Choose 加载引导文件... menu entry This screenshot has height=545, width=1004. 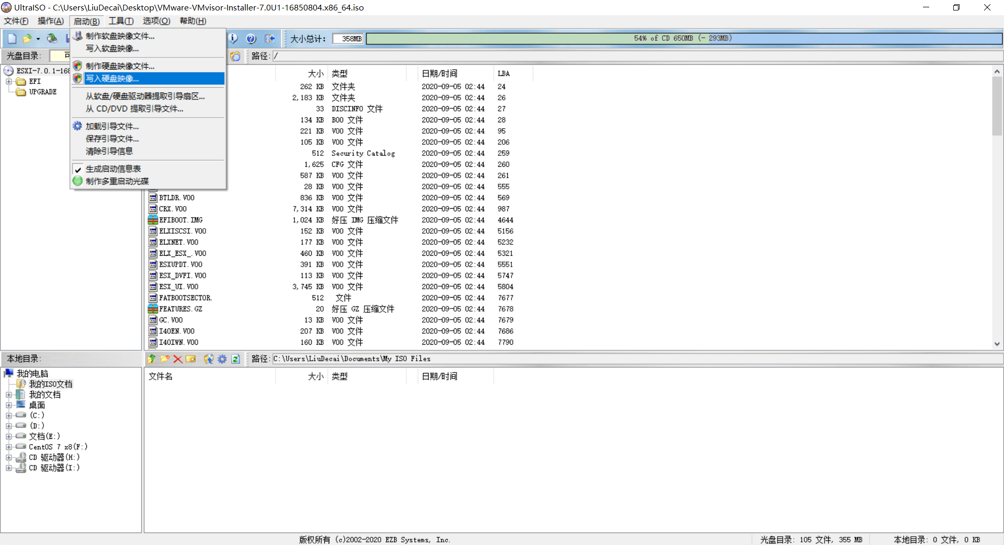[x=148, y=127]
